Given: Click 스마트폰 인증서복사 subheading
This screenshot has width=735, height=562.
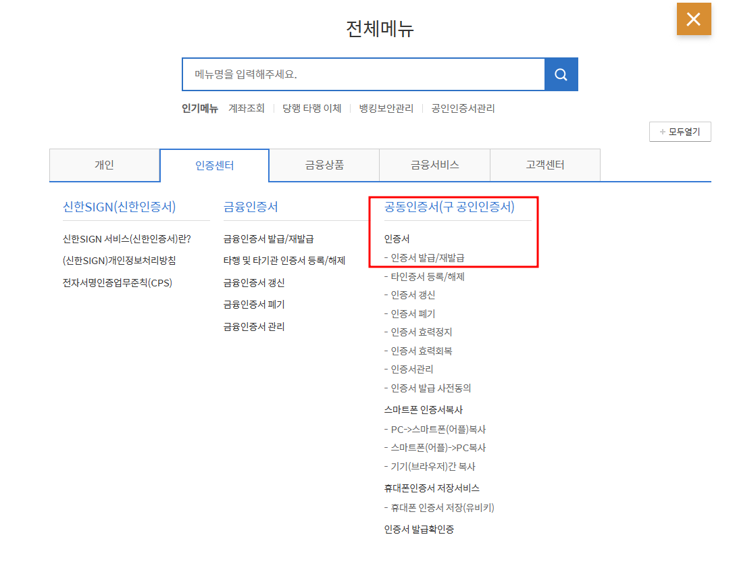Looking at the screenshot, I should (x=424, y=409).
